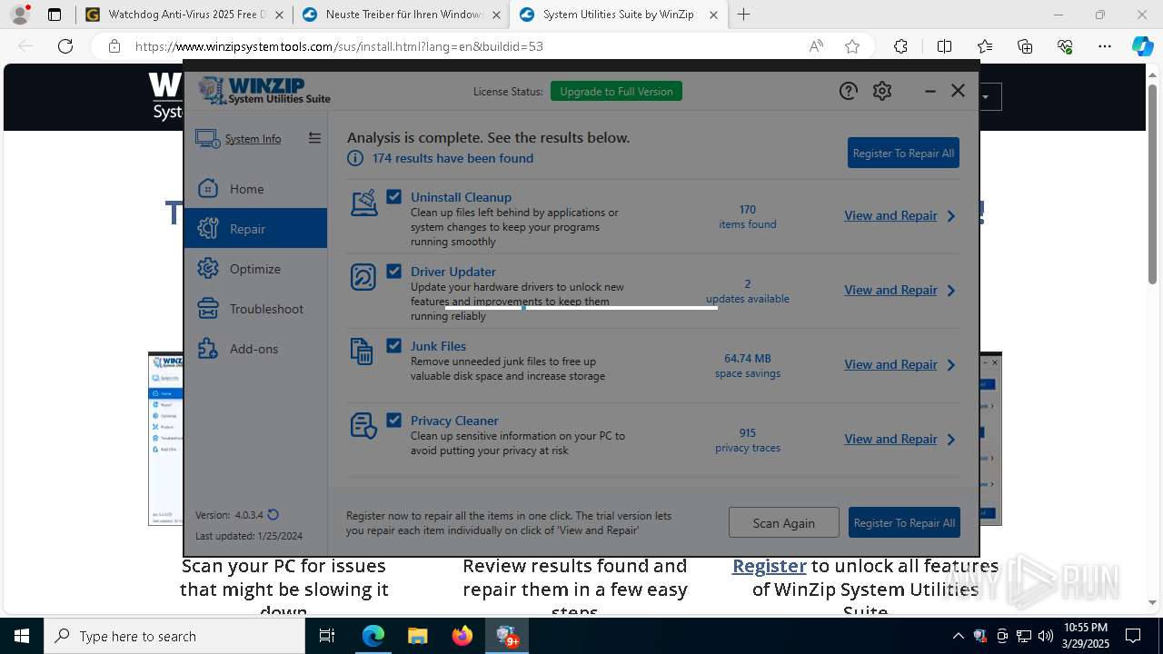1163x654 pixels.
Task: Open the Troubleshoot sidebar section
Action: (255, 308)
